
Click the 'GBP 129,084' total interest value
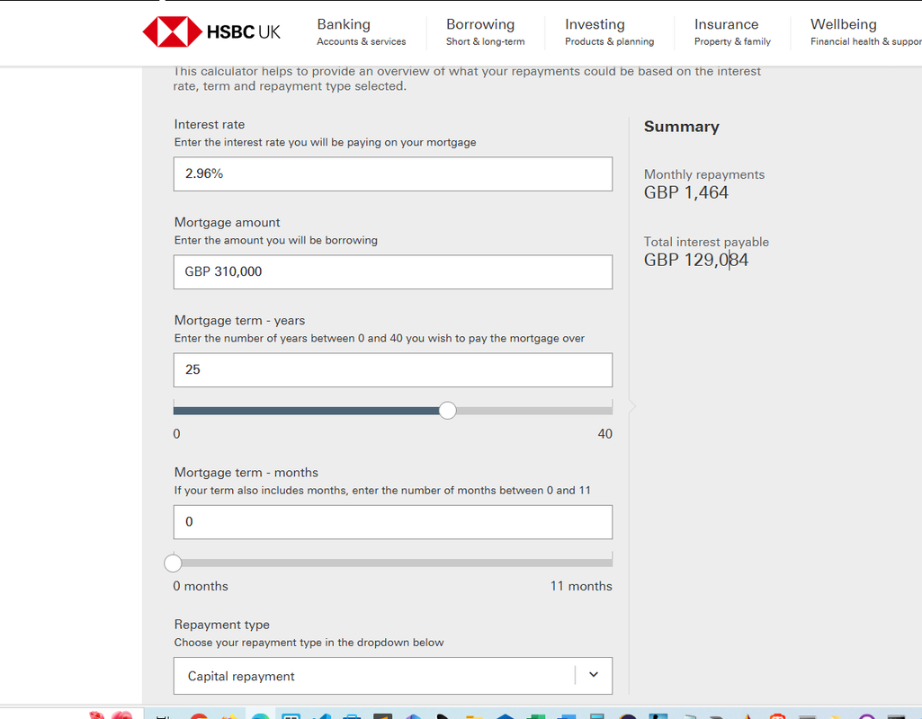pos(695,261)
